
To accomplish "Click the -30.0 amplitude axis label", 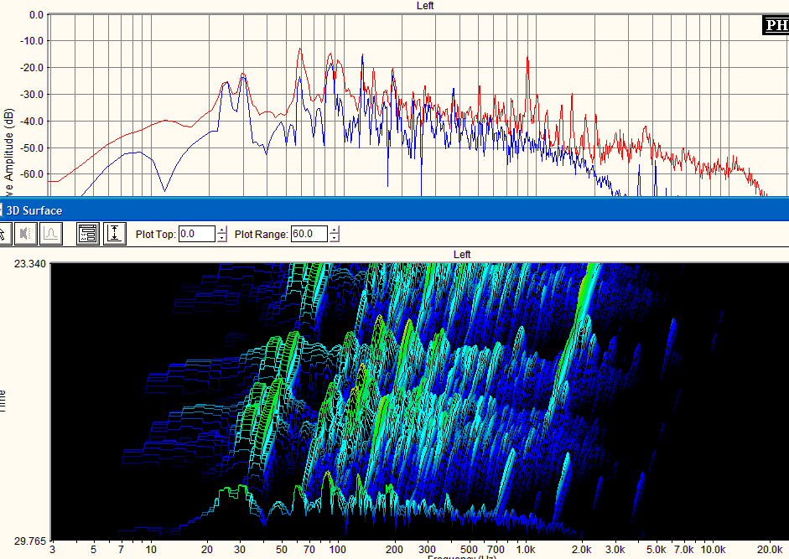I will tap(31, 95).
